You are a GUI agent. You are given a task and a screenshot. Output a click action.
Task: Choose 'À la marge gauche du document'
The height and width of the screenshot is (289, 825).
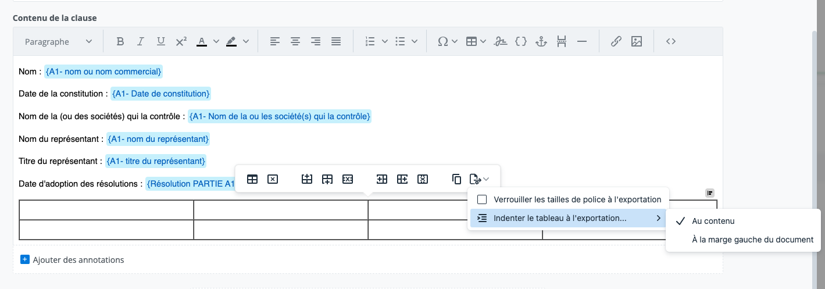tap(752, 240)
